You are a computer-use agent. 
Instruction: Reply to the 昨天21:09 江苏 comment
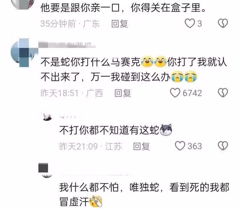coord(142,146)
